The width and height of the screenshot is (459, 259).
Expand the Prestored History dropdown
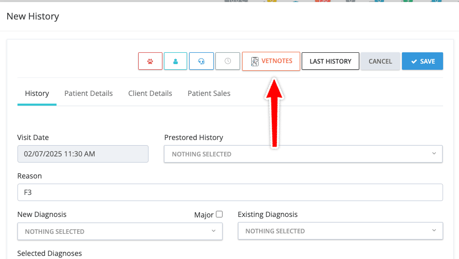303,154
